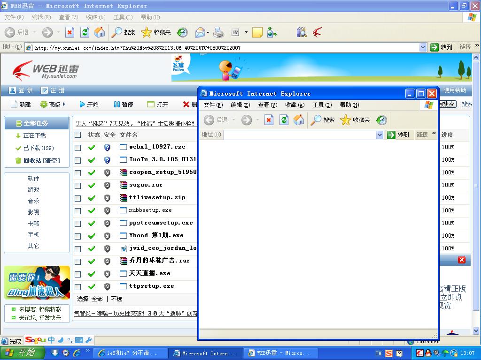Click the yellow note toolbar icon
This screenshot has width=481, height=360.
pyautogui.click(x=257, y=32)
